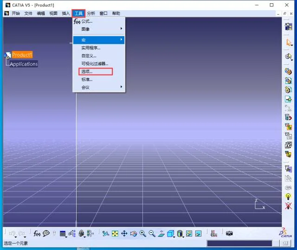Open the gear-cursor tool dropdown arrow
297x250 pixels.
[292, 60]
